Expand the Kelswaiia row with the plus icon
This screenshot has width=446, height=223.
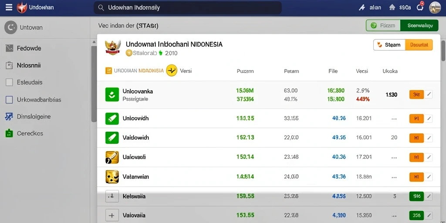[x=112, y=196]
